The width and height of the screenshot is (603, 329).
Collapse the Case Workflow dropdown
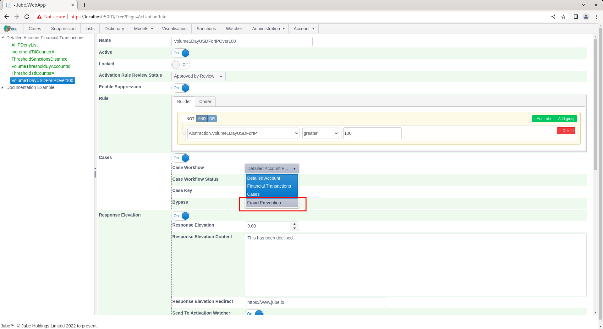pyautogui.click(x=272, y=168)
